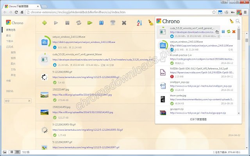
Task: Click the A-small-practice-1.in filename in the popup
Action: [x=181, y=55]
